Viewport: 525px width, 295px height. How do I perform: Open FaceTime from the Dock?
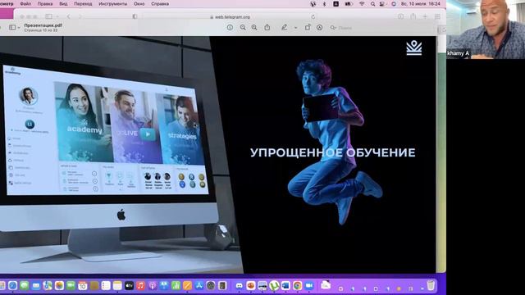[71, 286]
